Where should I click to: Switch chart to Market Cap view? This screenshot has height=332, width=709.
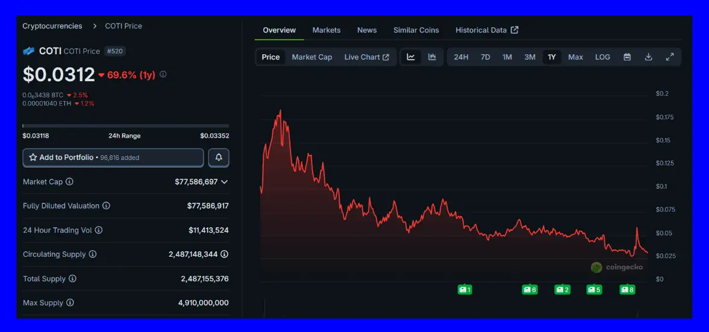pos(312,57)
